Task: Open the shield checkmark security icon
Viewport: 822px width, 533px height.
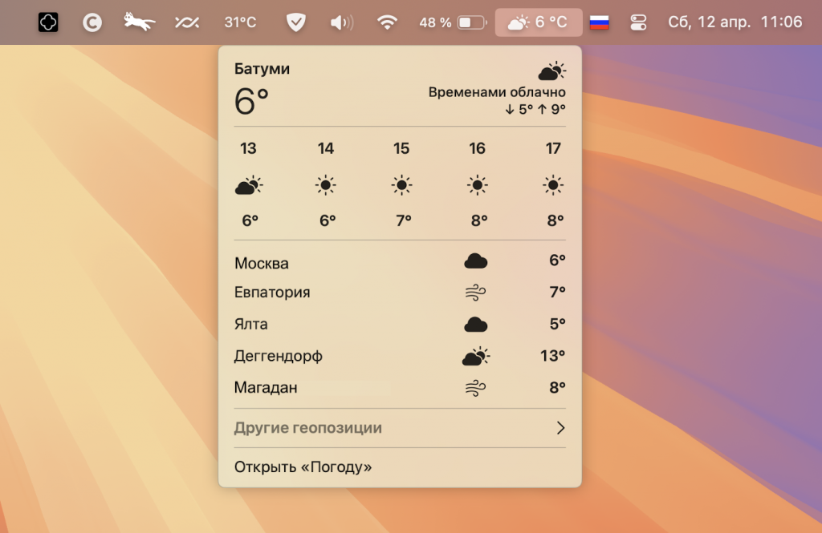Action: [x=296, y=22]
